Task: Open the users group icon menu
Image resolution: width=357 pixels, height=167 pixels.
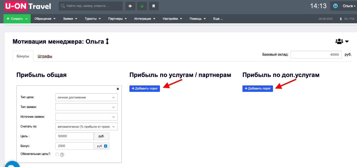Action: (x=342, y=41)
